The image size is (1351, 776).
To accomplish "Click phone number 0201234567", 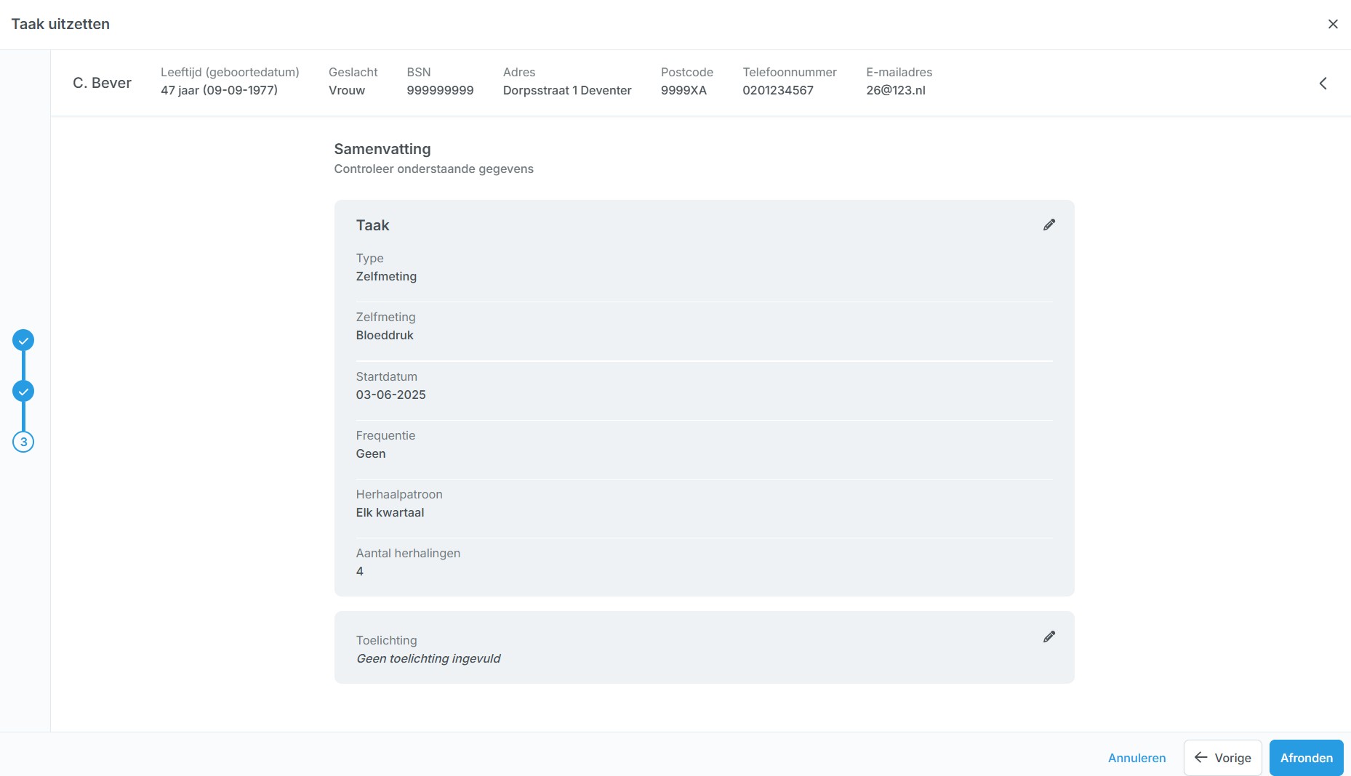I will click(777, 90).
